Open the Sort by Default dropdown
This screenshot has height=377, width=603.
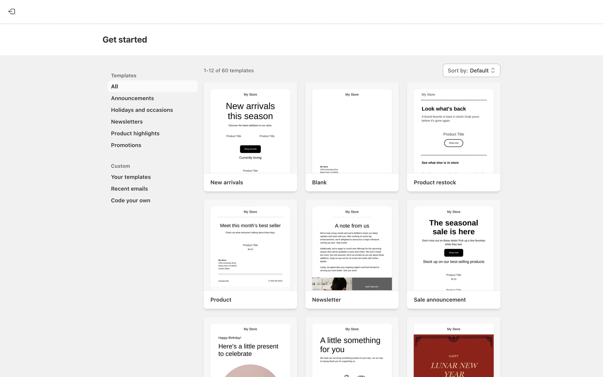[x=471, y=70]
